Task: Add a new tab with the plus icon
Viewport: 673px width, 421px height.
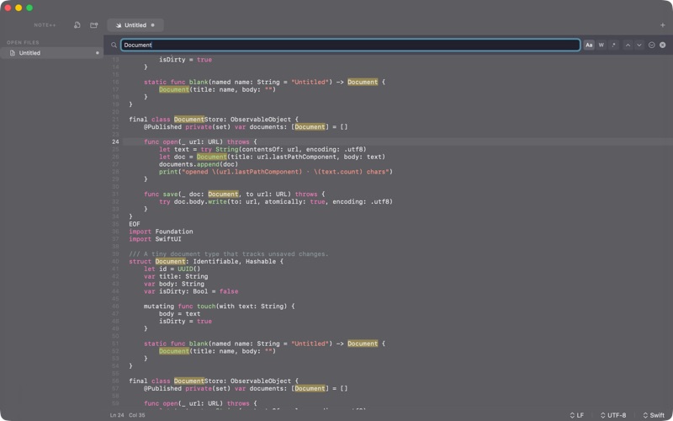Action: 662,25
